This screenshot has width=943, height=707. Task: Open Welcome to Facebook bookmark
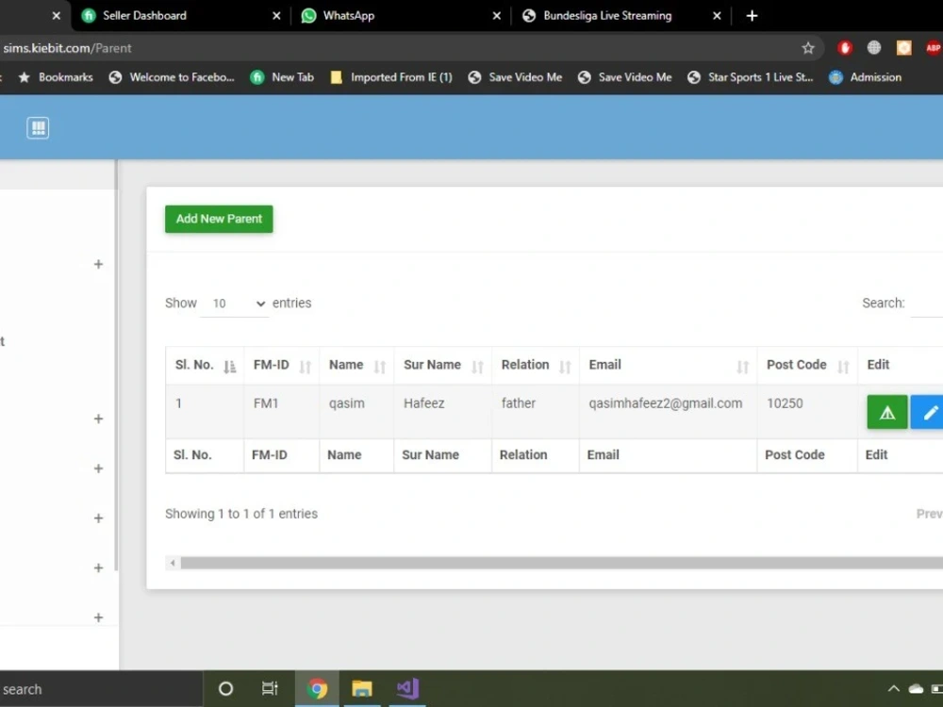coord(172,77)
